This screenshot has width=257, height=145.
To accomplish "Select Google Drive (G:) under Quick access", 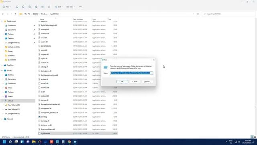I will [14, 43].
